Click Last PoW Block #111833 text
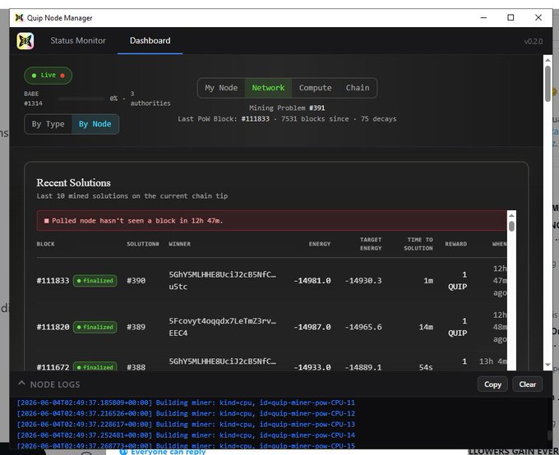 click(x=224, y=118)
